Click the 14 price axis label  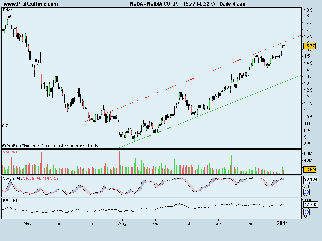[307, 70]
